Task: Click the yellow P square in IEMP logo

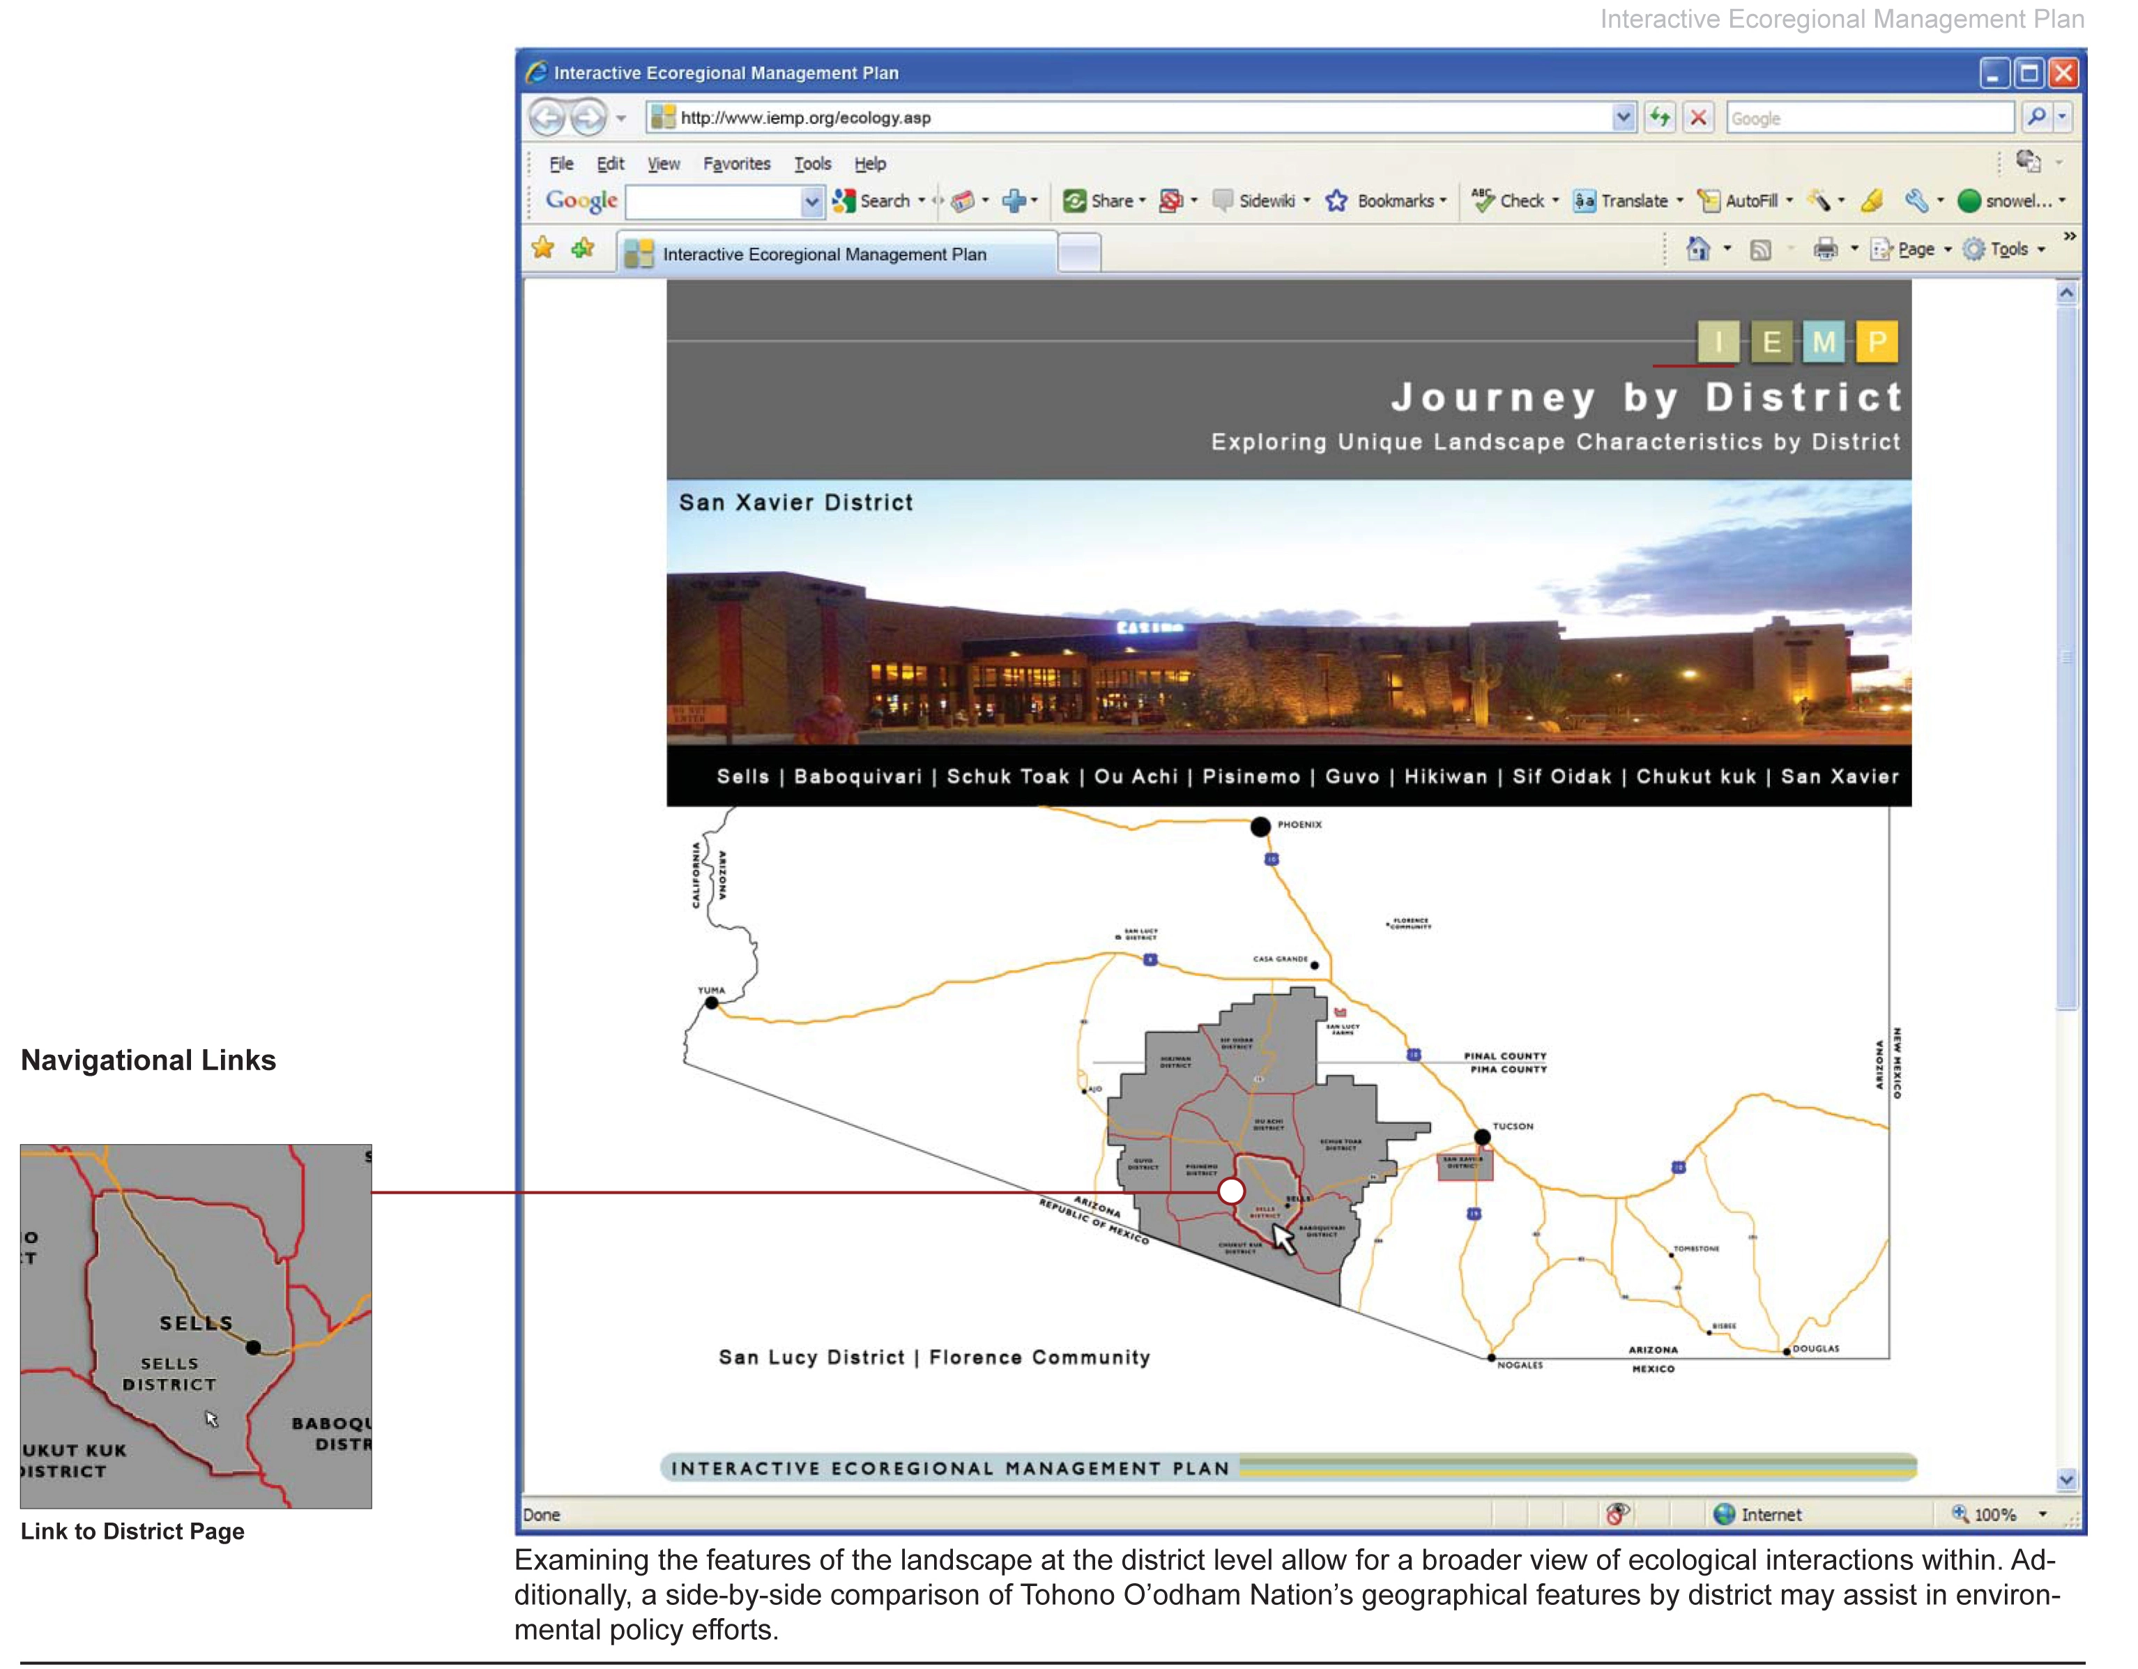Action: click(1877, 342)
